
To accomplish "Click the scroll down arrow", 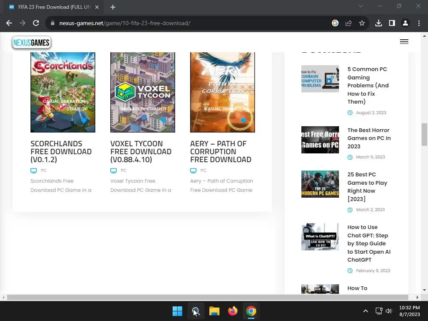I will [424, 290].
